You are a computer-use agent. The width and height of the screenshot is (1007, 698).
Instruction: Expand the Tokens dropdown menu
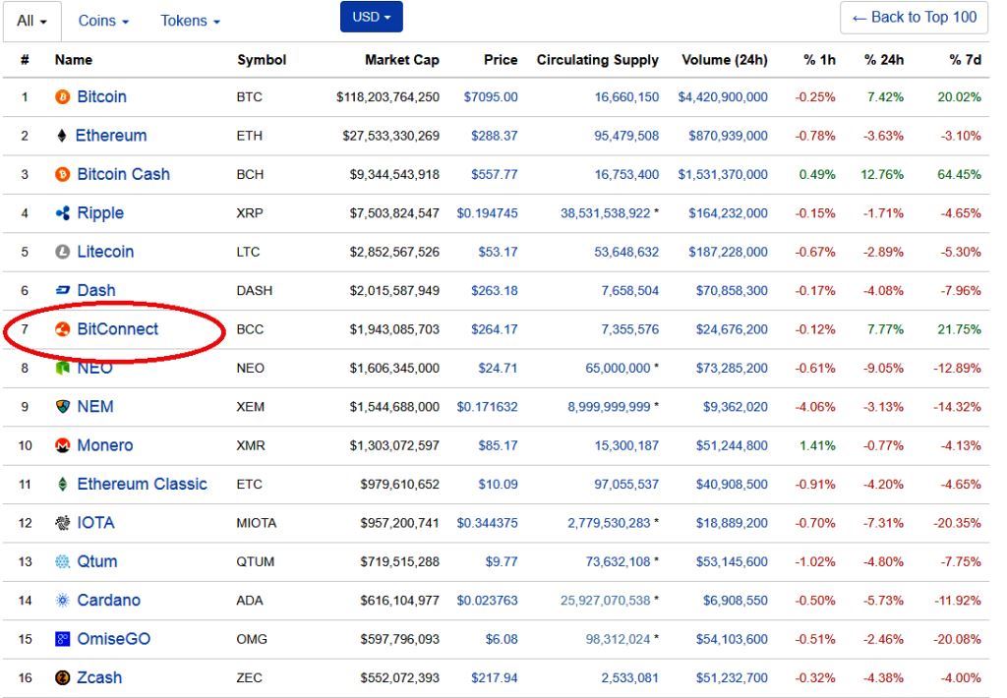pyautogui.click(x=190, y=21)
